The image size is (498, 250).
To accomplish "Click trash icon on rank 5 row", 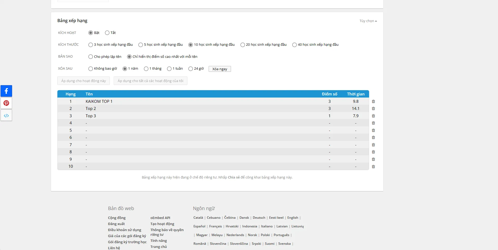I will pyautogui.click(x=373, y=130).
